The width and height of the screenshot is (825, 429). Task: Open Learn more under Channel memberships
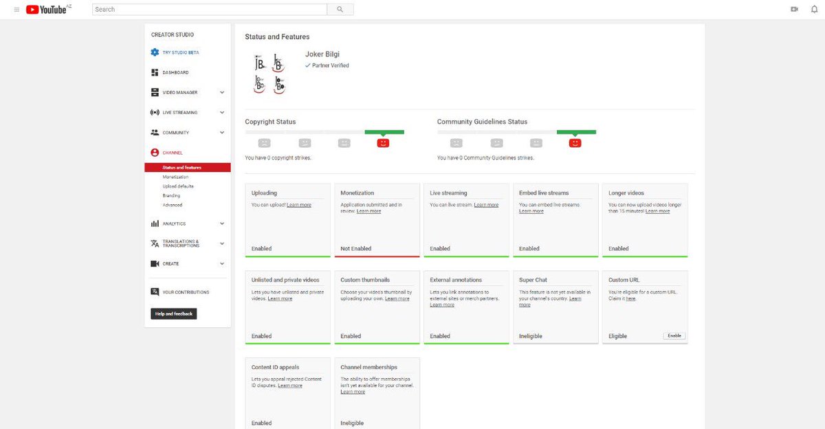point(353,392)
